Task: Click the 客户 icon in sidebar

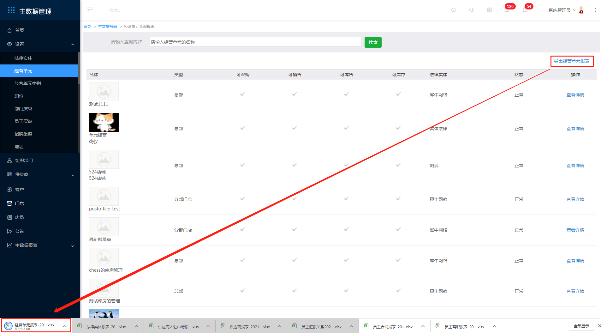Action: click(9, 190)
